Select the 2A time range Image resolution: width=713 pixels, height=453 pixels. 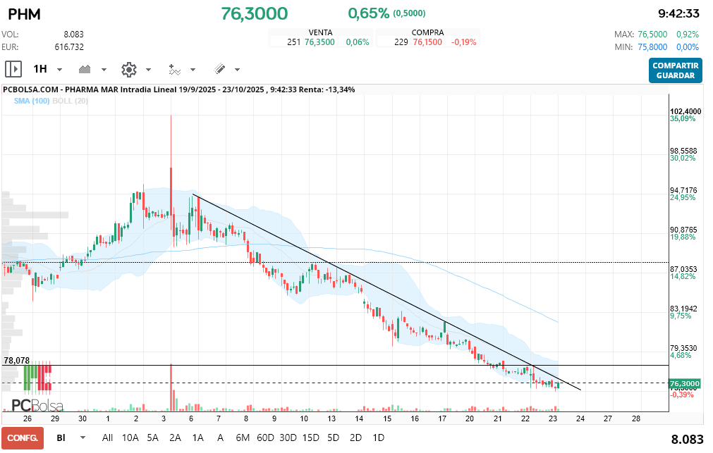point(175,438)
